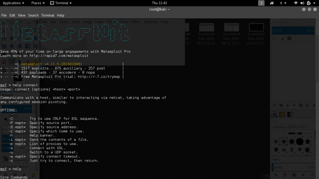Image resolution: width=319 pixels, height=179 pixels.
Task: Switch to the Brushes tab icon
Action: pos(274,114)
